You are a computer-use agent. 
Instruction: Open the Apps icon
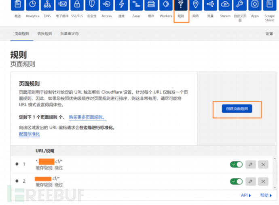255,5
